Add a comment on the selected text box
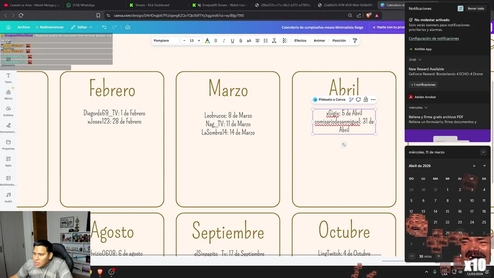Image resolution: width=494 pixels, height=278 pixels. [x=359, y=100]
